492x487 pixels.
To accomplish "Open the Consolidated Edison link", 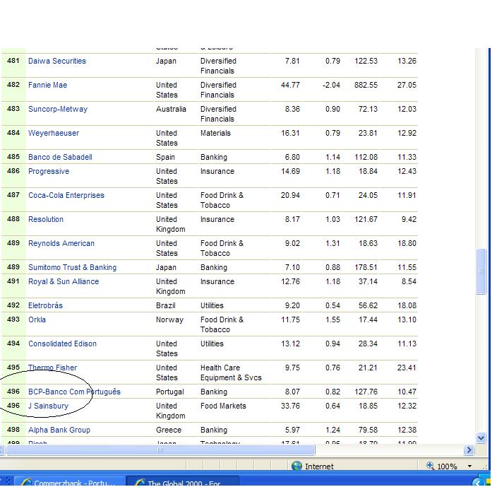I will click(62, 344).
